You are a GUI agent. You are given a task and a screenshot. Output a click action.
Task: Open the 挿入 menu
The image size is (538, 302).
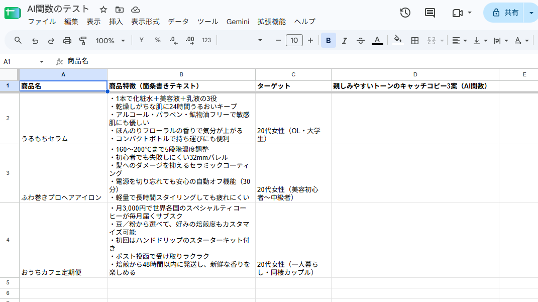116,22
